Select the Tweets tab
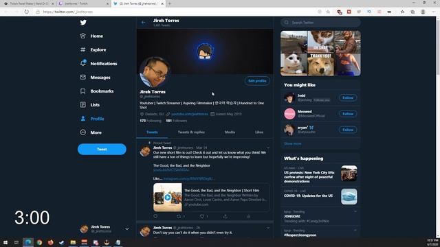Viewport: 440px width, 247px height. pyautogui.click(x=152, y=132)
